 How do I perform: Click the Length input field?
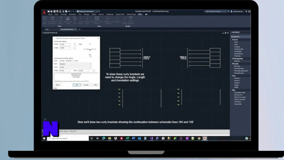pyautogui.click(x=65, y=48)
